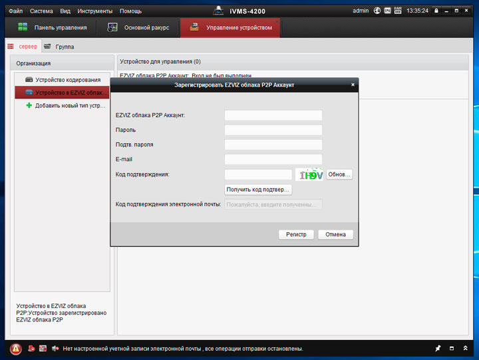
Task: Open the Вид menu
Action: [65, 11]
